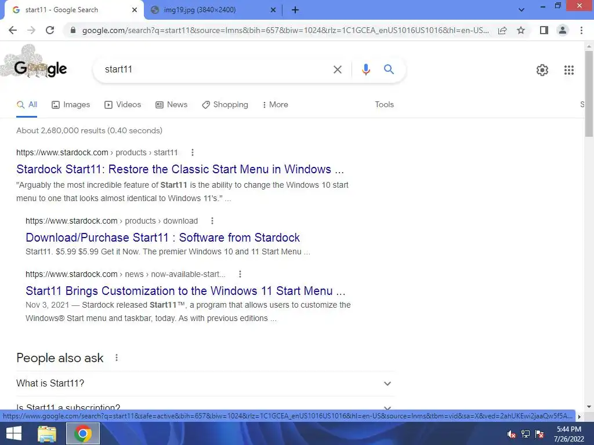Click the vertical page scrollbar thumb

tap(589, 93)
